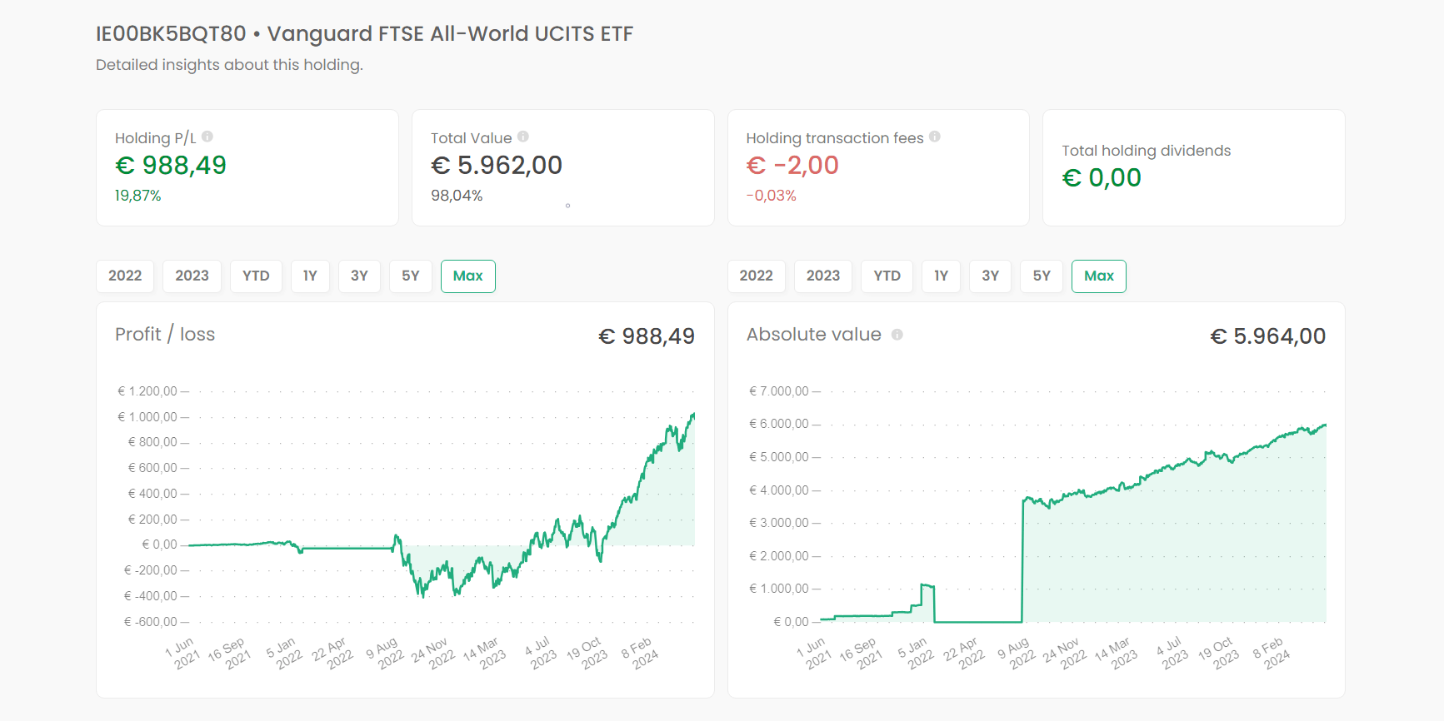This screenshot has height=721, width=1444.
Task: Select 5Y range for Profit / loss chart
Action: click(x=411, y=276)
